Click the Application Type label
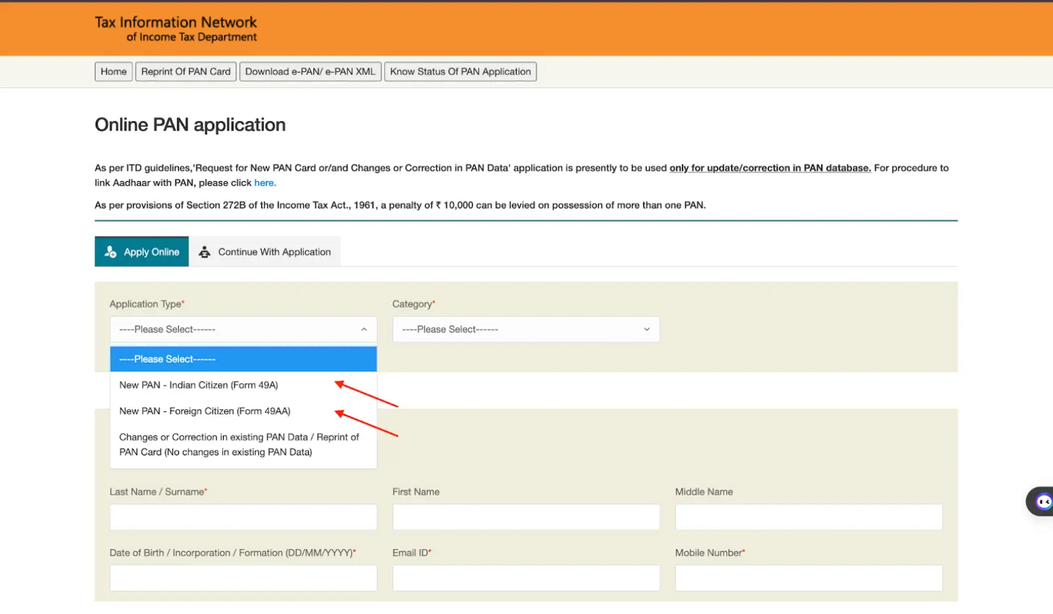 (x=147, y=304)
